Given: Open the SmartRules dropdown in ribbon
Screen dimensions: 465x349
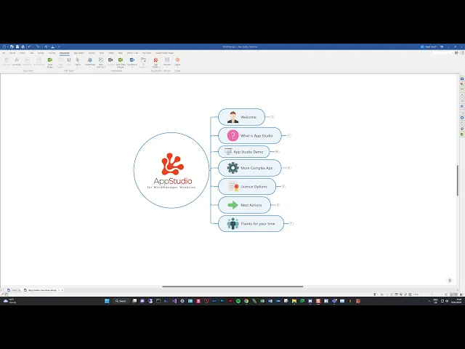Looking at the screenshot, I should tap(90, 63).
